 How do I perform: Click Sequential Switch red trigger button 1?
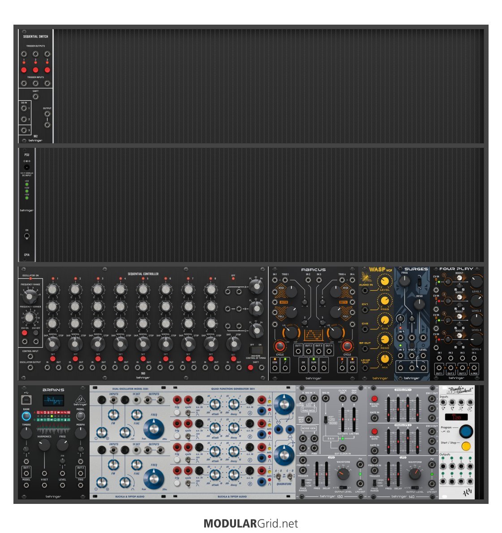pyautogui.click(x=24, y=70)
